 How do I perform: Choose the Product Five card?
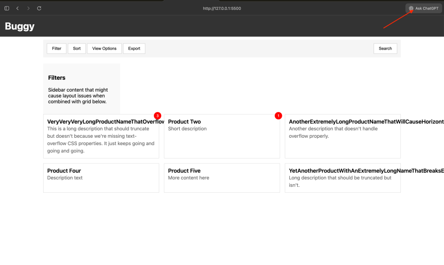pos(222,178)
